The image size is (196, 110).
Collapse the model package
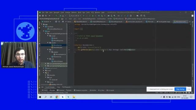(48, 36)
